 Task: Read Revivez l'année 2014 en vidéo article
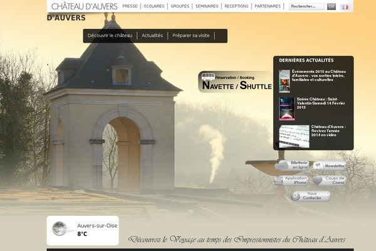[328, 131]
